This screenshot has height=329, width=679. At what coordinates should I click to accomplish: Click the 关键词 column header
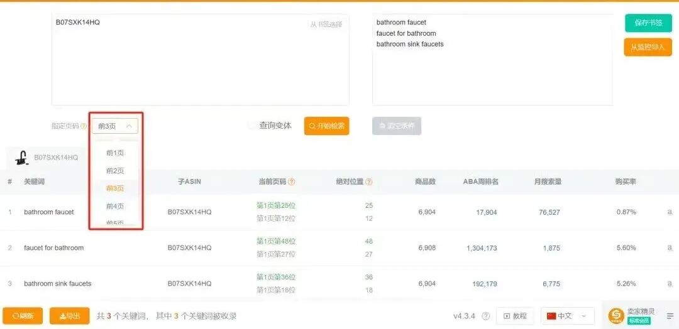pos(34,182)
